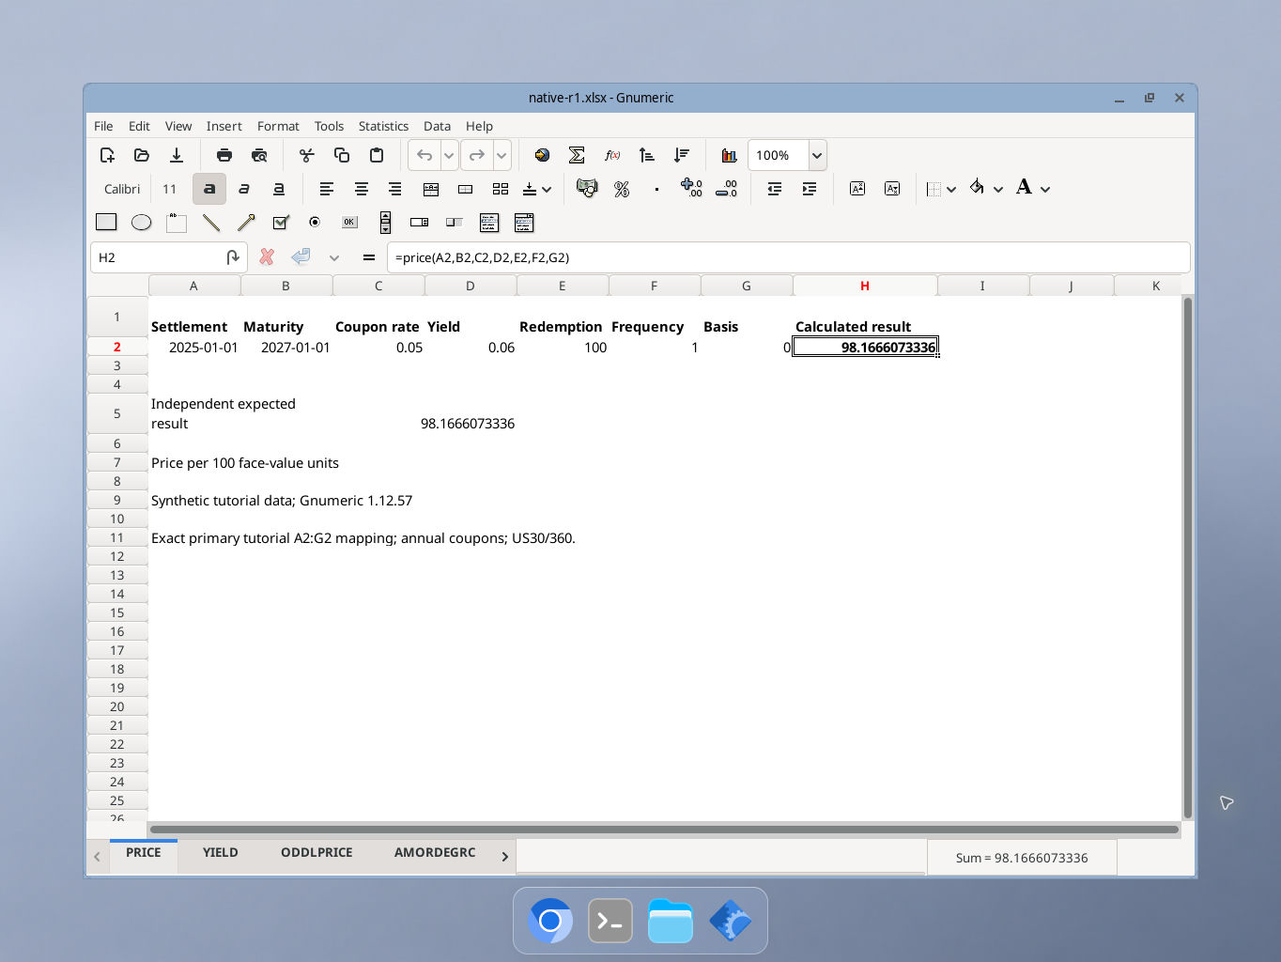This screenshot has width=1281, height=962.
Task: Open the undo history dropdown arrow
Action: 449,155
